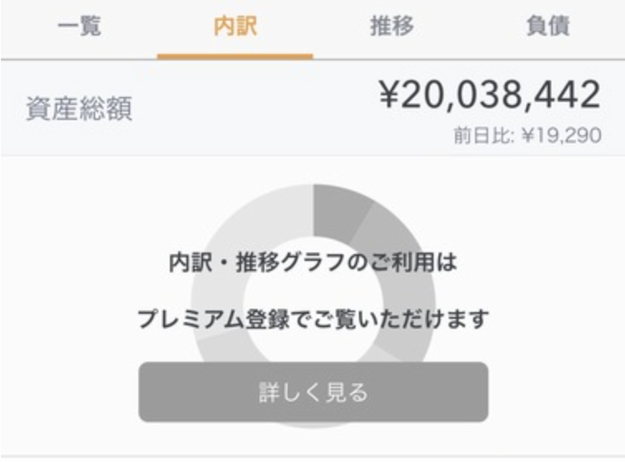Click the 前日比: ¥19,290 text

click(x=527, y=136)
